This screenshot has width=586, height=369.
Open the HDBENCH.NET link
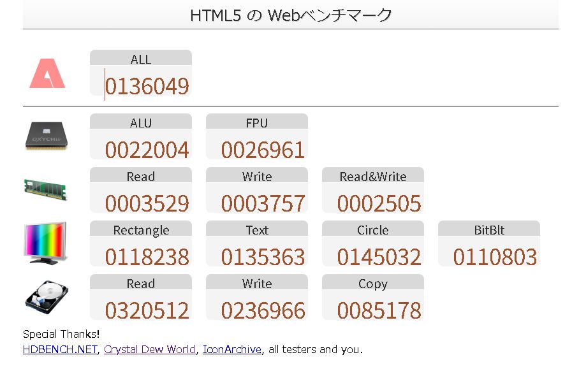60,349
